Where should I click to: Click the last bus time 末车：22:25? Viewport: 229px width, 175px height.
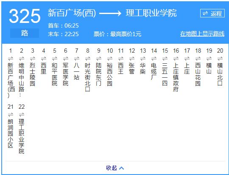pos(63,34)
